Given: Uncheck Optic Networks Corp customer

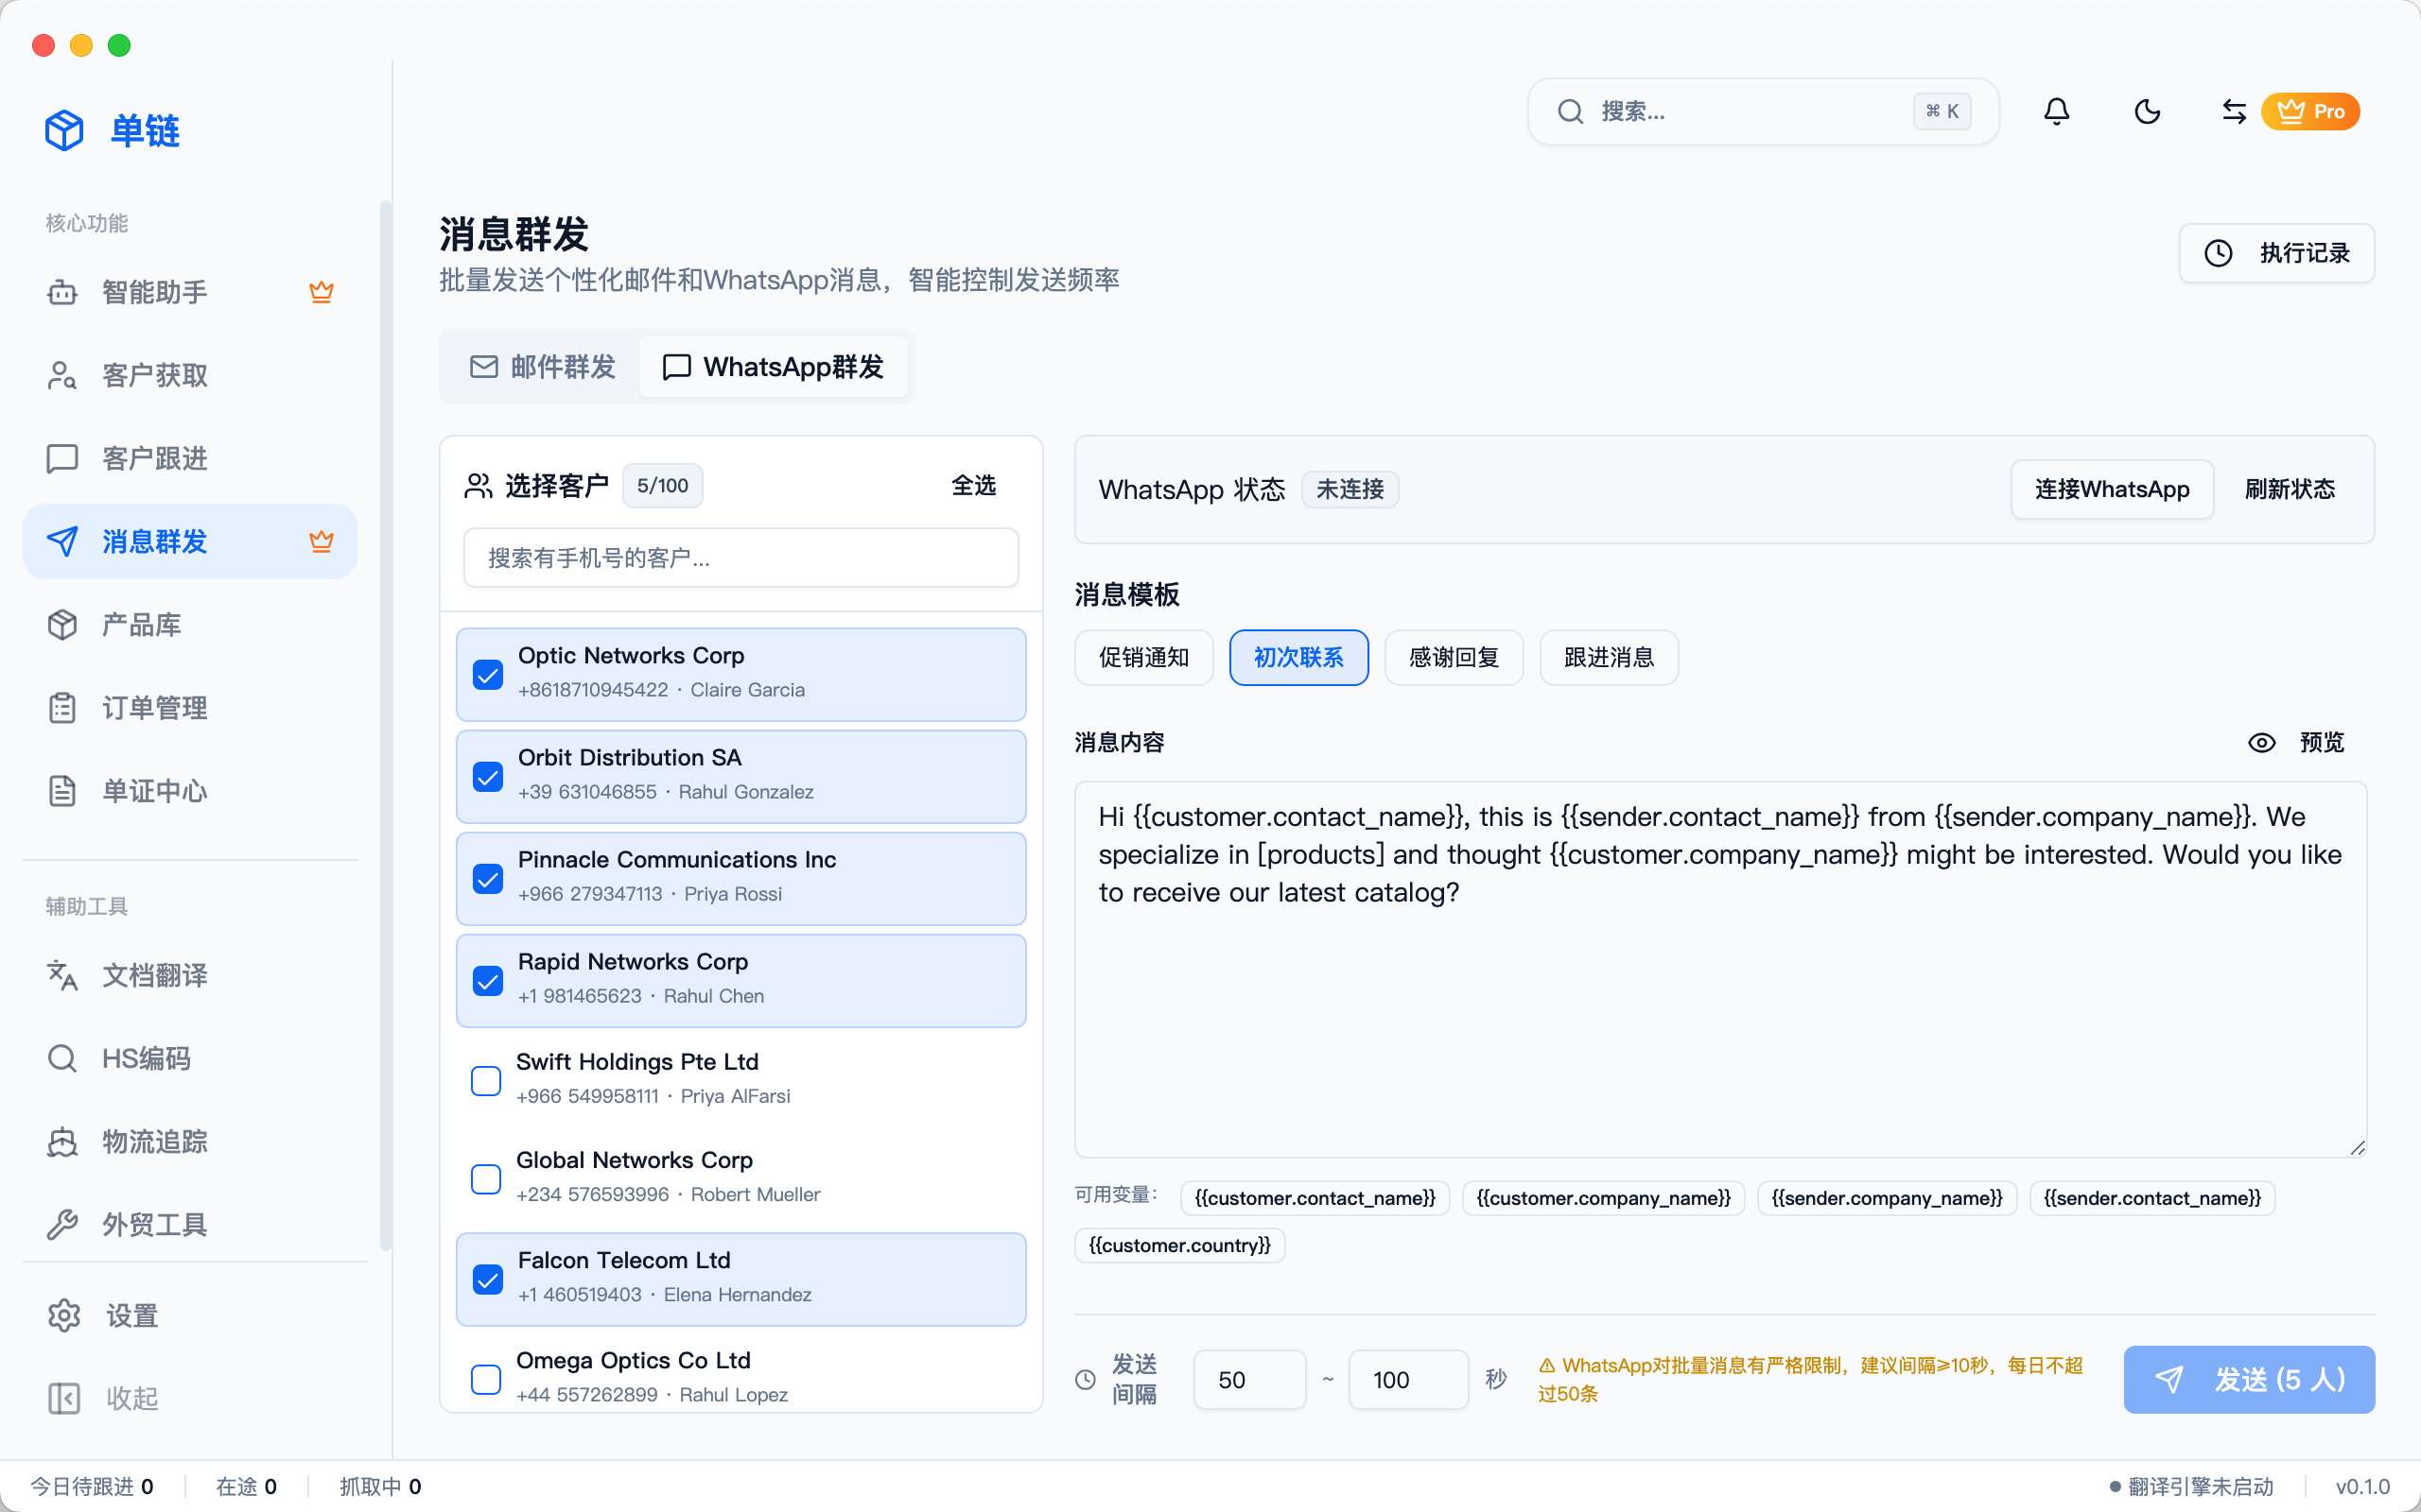Looking at the screenshot, I should point(488,675).
